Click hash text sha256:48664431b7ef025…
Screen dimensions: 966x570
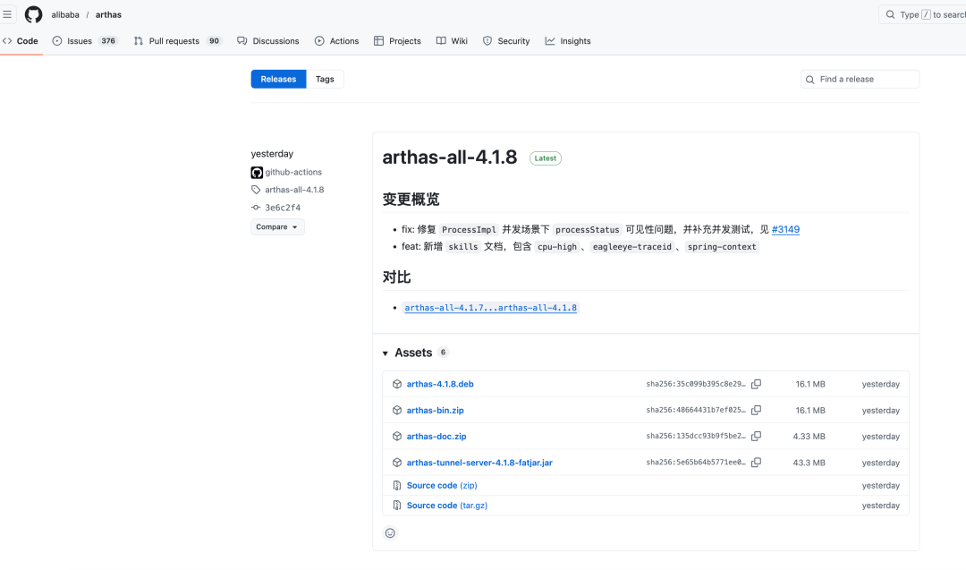click(x=696, y=411)
